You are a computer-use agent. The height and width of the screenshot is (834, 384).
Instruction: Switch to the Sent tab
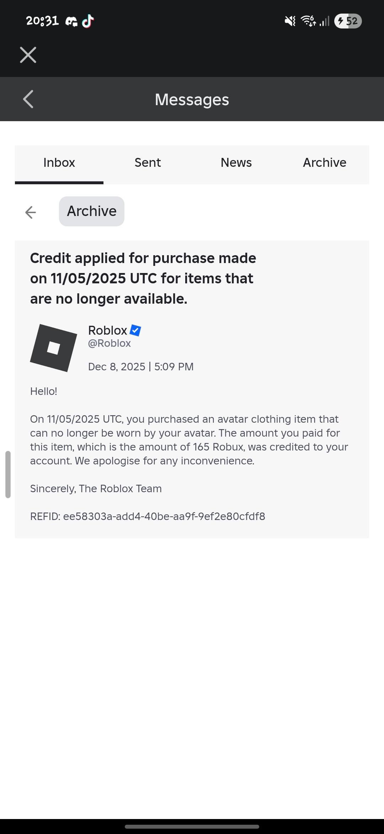point(148,163)
